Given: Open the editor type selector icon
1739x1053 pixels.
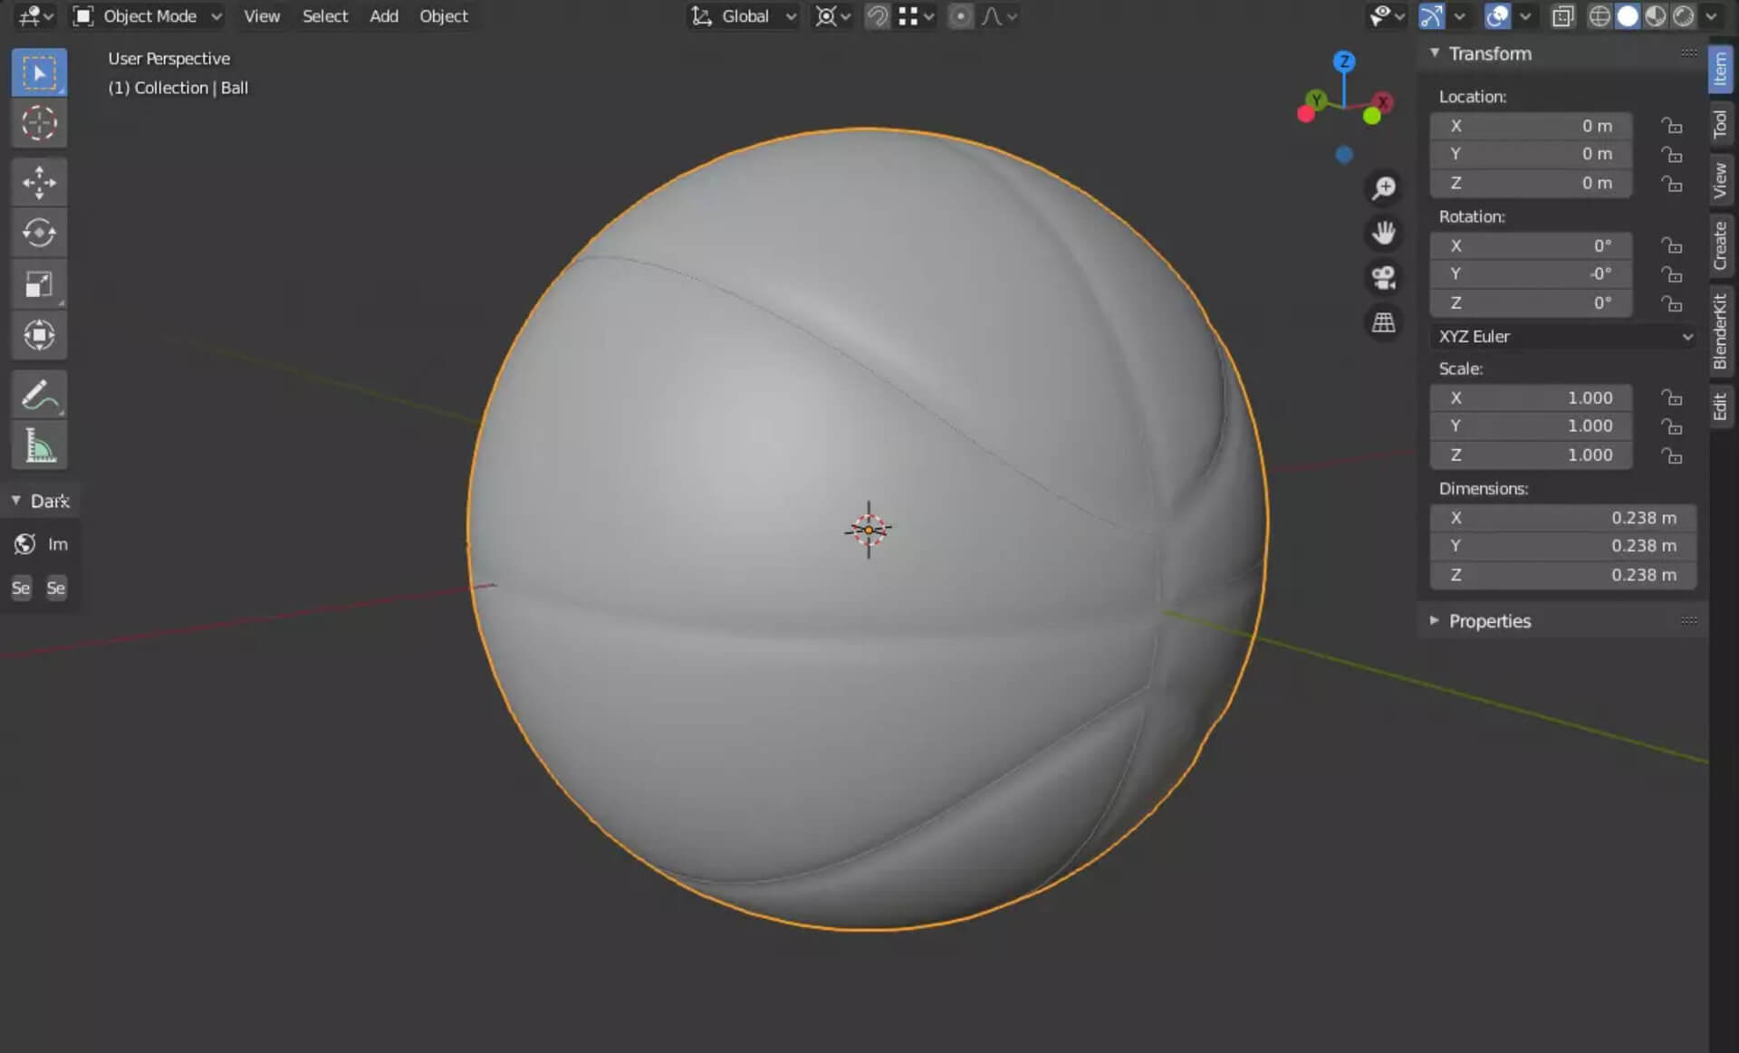Looking at the screenshot, I should click(x=35, y=16).
